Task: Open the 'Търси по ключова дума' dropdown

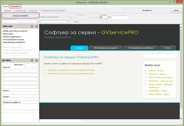Action: 54,17
